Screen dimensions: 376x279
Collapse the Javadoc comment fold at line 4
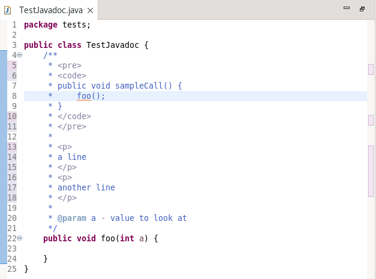(20, 55)
